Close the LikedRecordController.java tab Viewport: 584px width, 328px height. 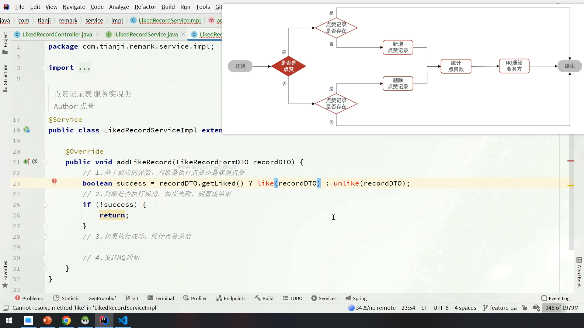coord(98,34)
